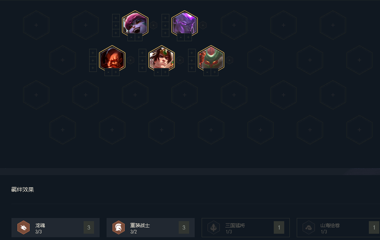The image size is (380, 240).
Task: Increase star level of pink-haired champion
Action: click(x=139, y=37)
